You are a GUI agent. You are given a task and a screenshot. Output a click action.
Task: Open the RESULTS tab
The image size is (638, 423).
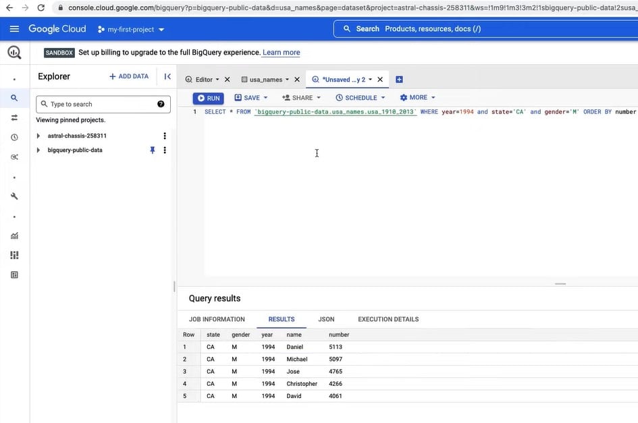(282, 319)
